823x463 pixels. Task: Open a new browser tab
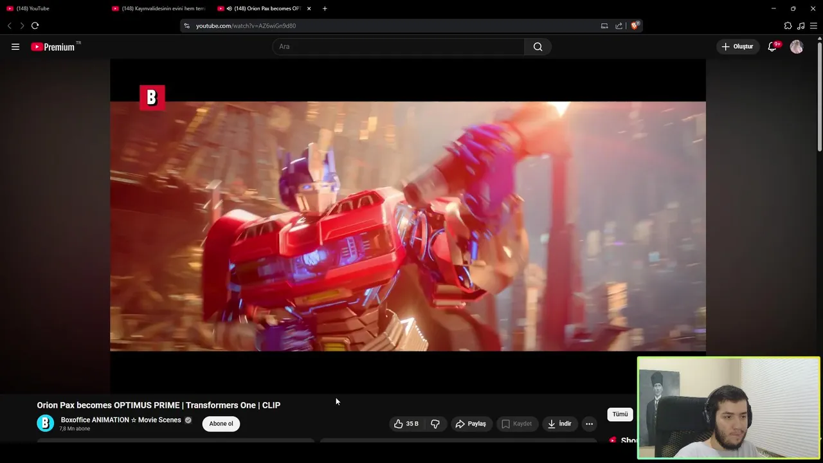tap(325, 8)
